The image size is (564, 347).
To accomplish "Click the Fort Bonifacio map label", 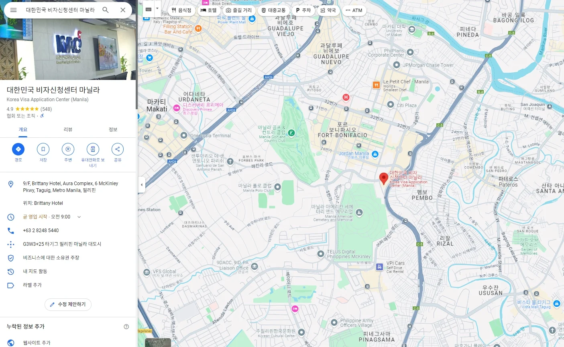I will point(342,130).
